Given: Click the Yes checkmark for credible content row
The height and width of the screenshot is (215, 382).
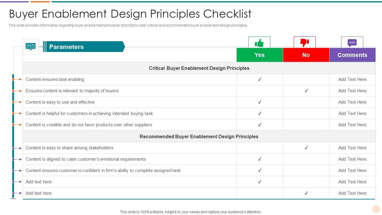Looking at the screenshot, I should click(x=260, y=125).
